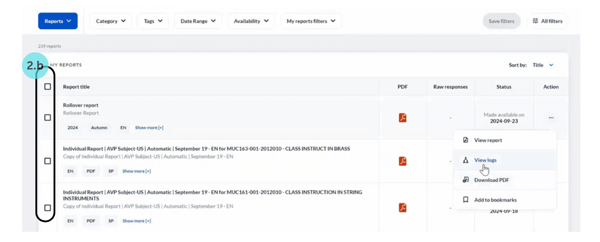Select View logs from action menu
This screenshot has width=600, height=242.
tap(505, 160)
